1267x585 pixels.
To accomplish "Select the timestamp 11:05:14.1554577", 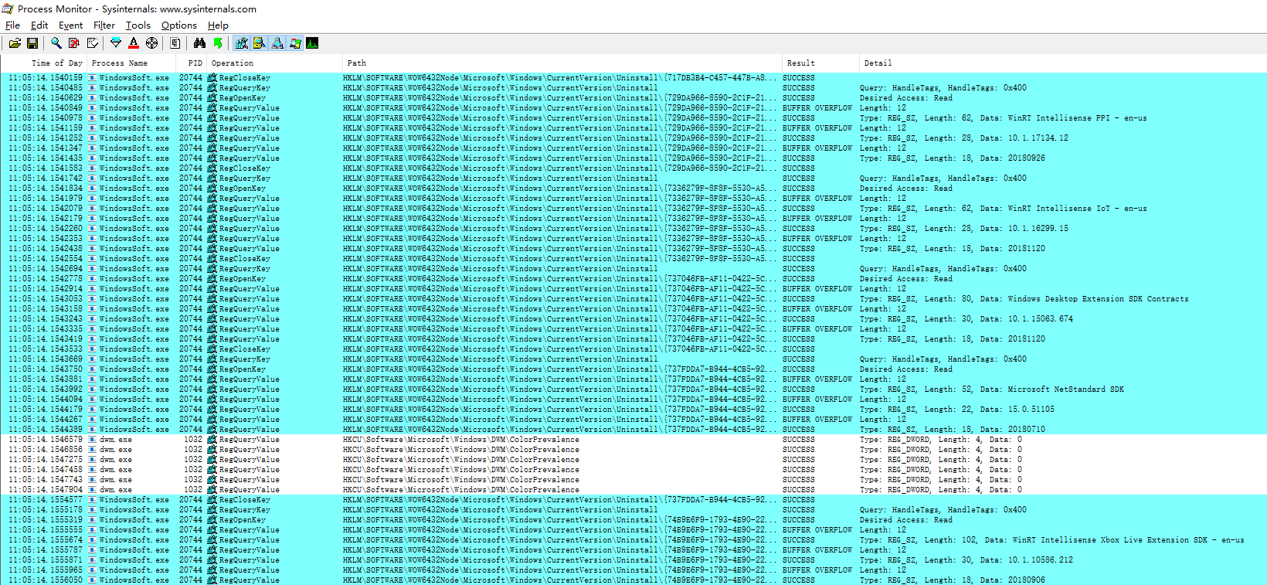I will (46, 500).
